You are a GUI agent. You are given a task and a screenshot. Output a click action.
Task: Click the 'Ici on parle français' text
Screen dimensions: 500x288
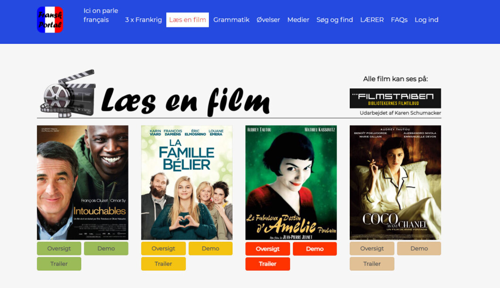pos(101,15)
